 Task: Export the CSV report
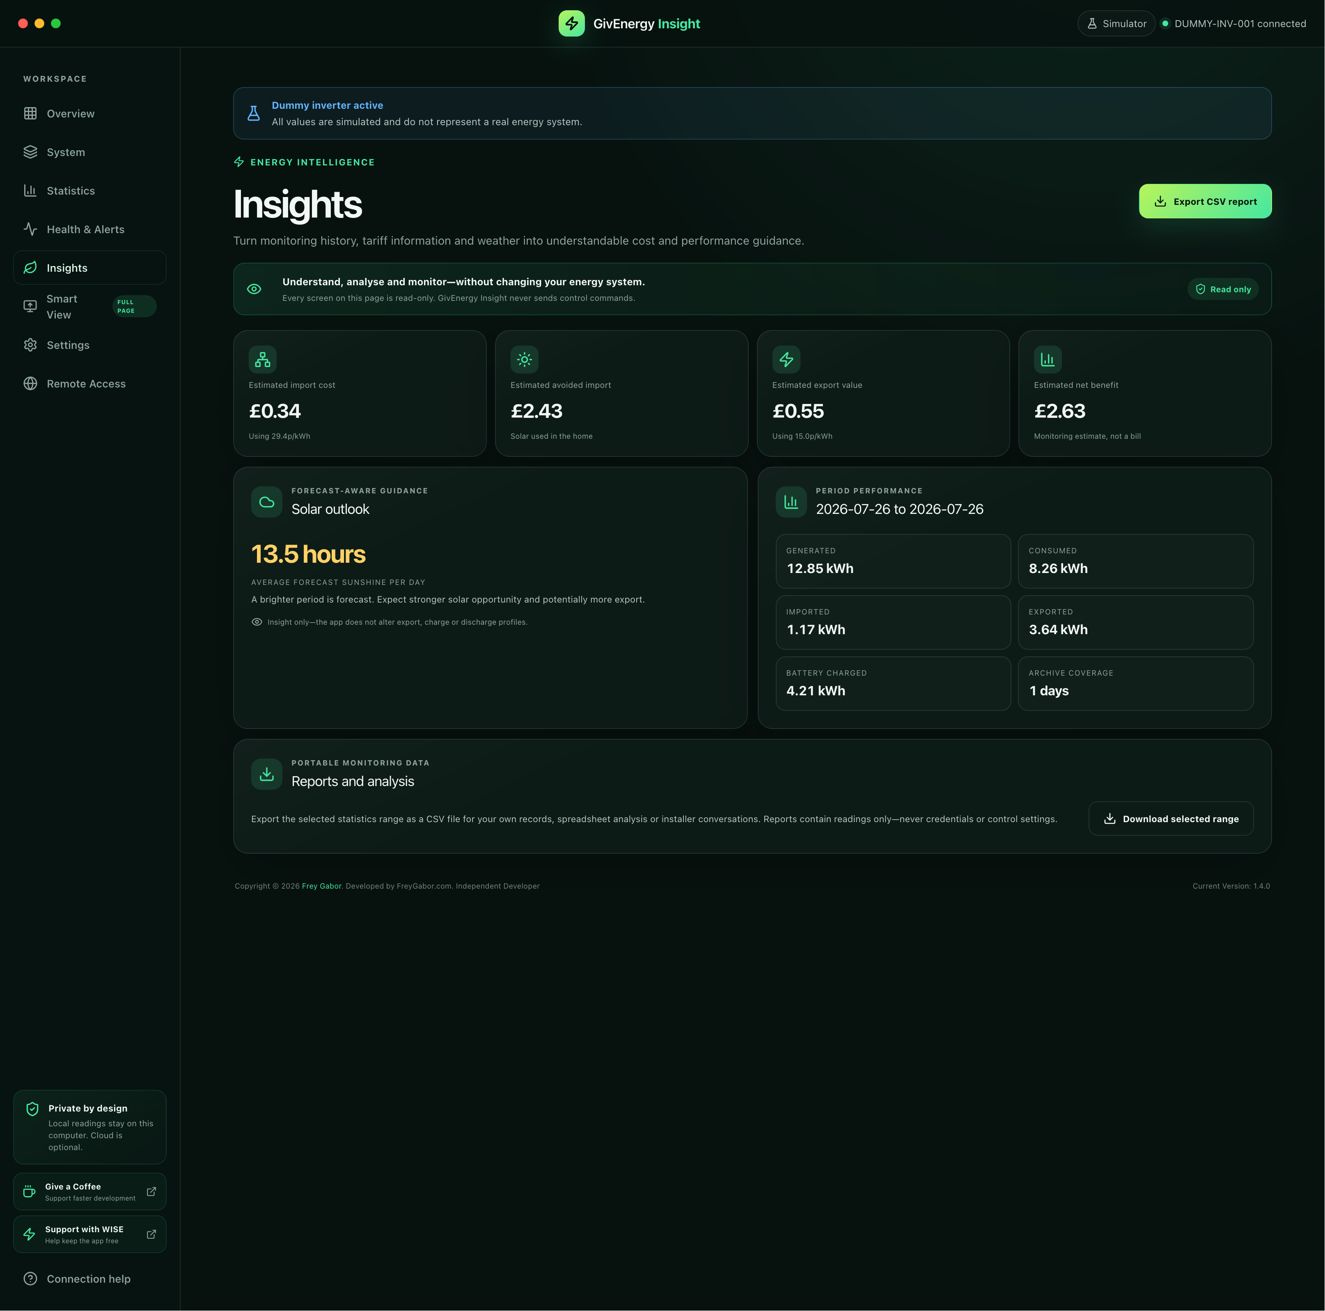coord(1205,201)
